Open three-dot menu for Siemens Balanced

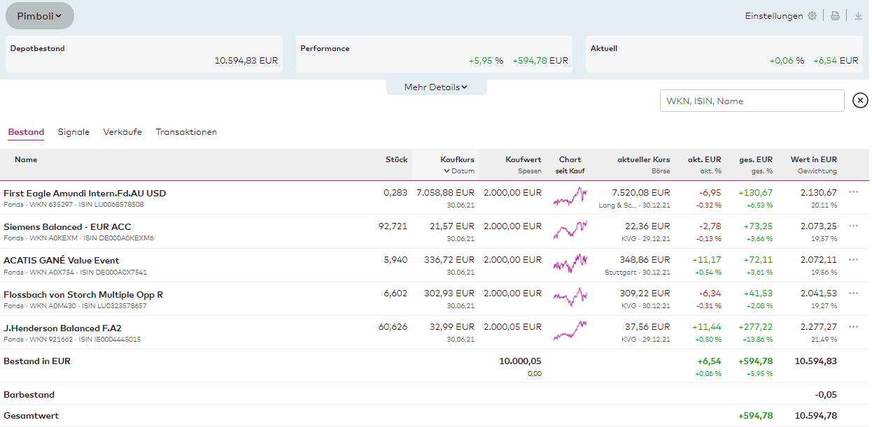[x=853, y=226]
